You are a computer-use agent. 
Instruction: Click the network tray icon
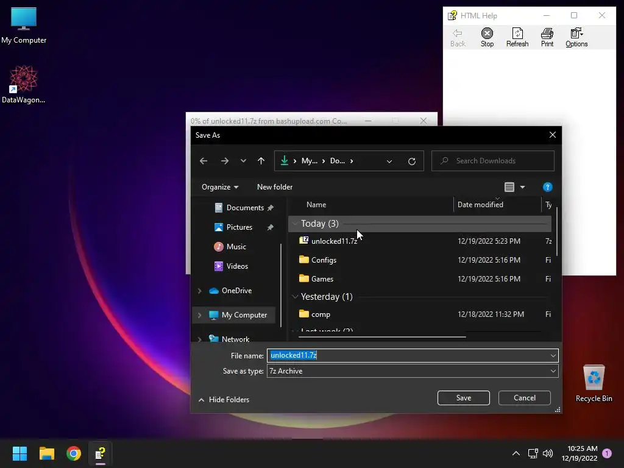click(x=533, y=453)
